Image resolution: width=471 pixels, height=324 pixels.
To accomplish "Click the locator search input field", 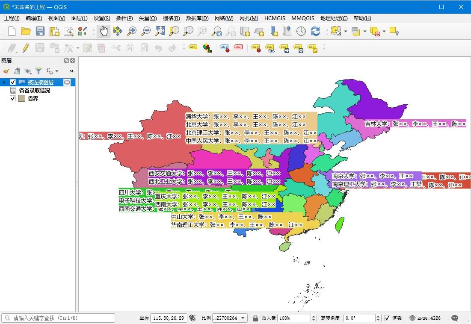I will [60, 318].
